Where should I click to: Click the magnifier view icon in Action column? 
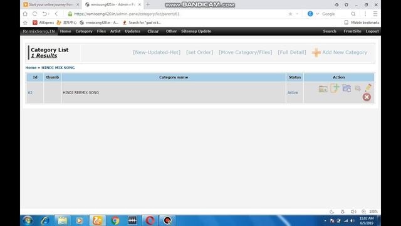pos(358,89)
